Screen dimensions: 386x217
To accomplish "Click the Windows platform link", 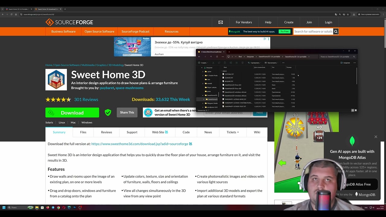I will pyautogui.click(x=87, y=122).
